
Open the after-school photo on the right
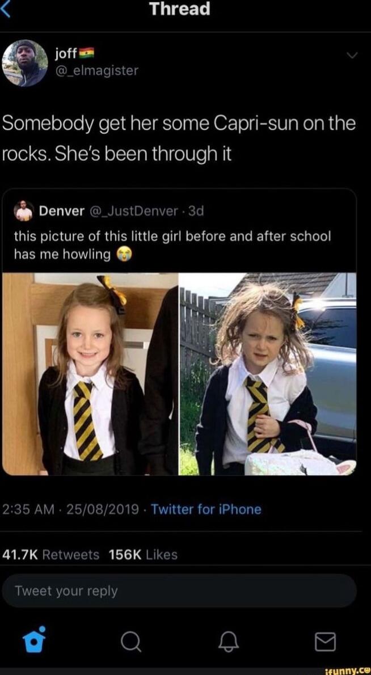point(268,374)
